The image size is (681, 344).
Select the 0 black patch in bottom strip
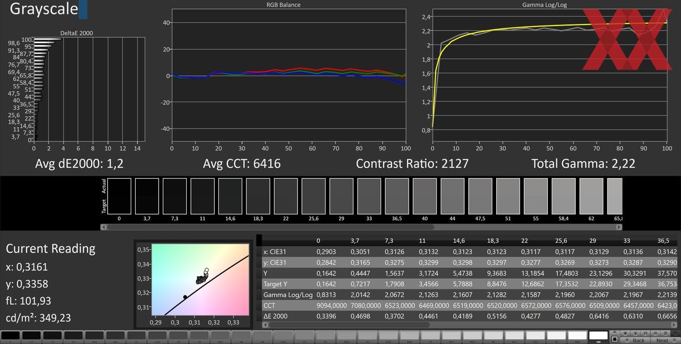point(10,335)
